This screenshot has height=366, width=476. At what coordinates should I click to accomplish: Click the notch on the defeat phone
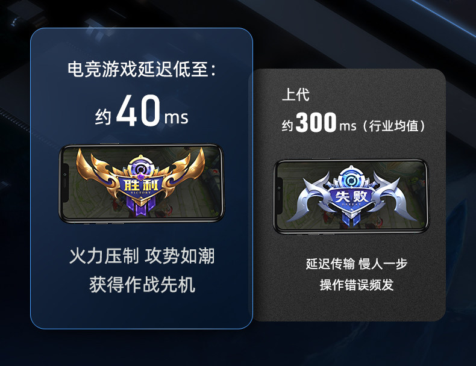click(x=280, y=197)
